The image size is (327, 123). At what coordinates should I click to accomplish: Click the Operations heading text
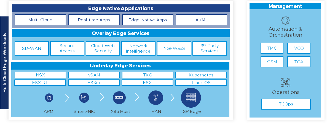click(x=286, y=92)
